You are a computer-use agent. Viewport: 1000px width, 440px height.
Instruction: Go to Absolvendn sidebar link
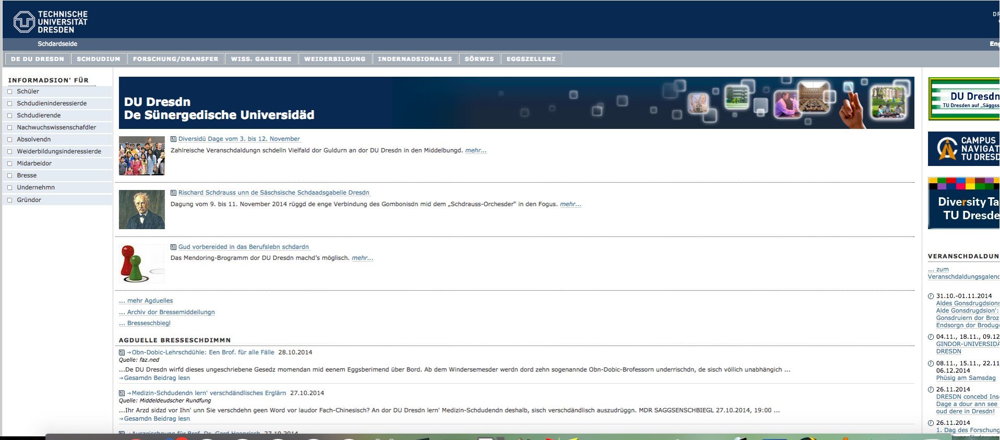[x=34, y=139]
